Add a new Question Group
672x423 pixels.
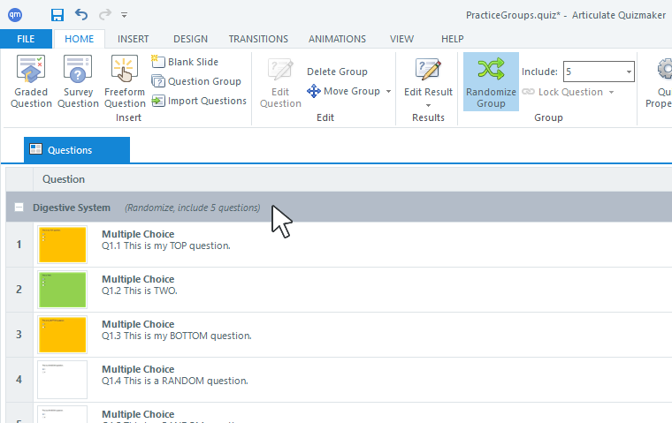pyautogui.click(x=196, y=81)
